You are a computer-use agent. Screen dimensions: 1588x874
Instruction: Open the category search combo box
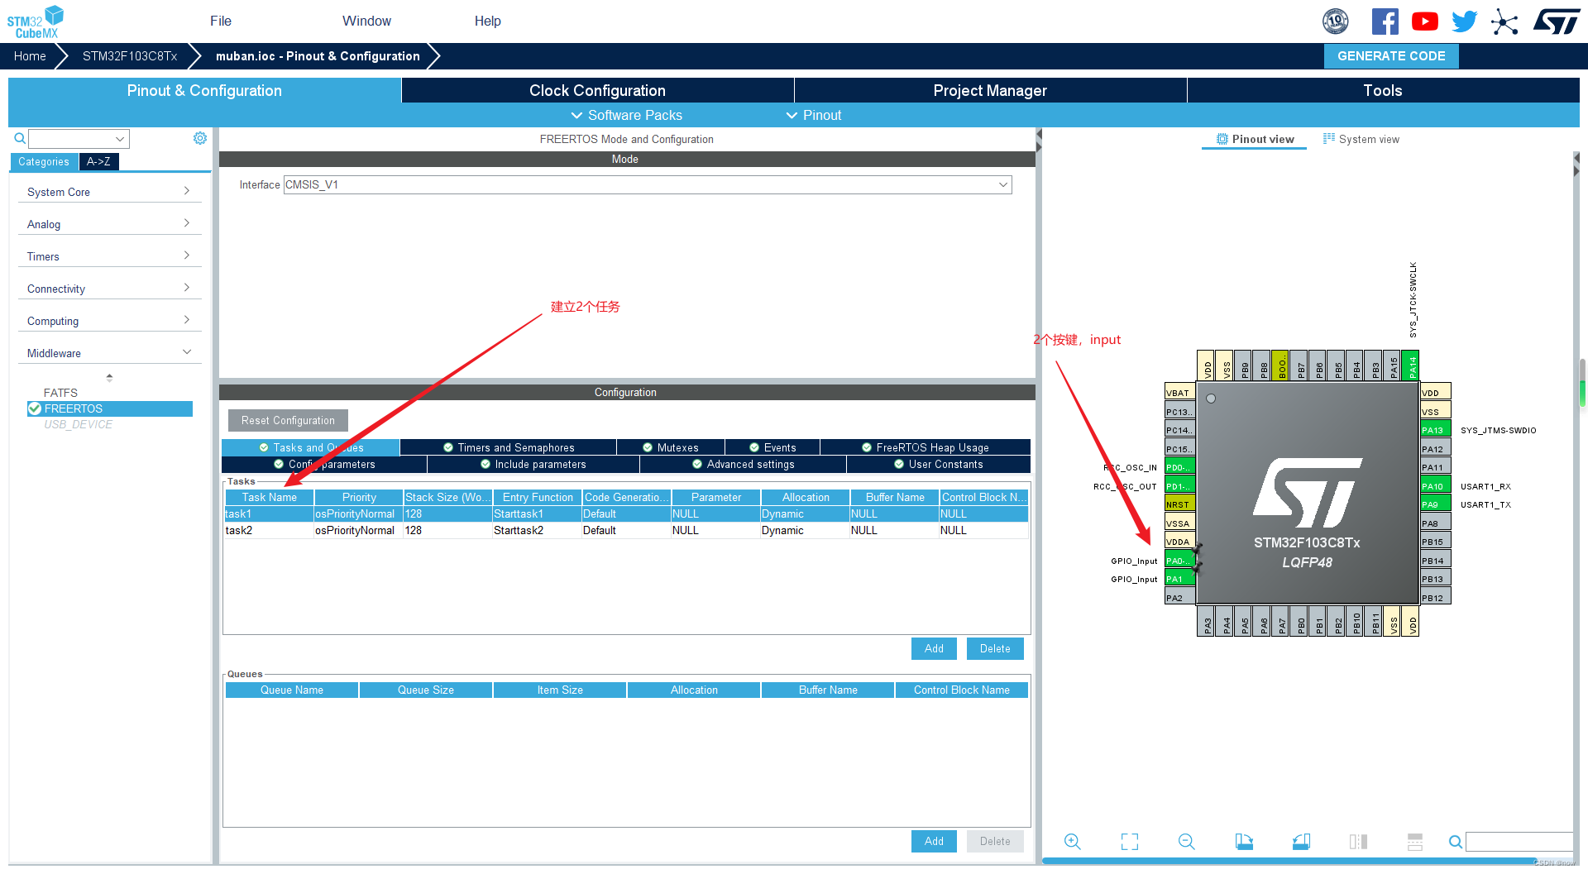79,138
